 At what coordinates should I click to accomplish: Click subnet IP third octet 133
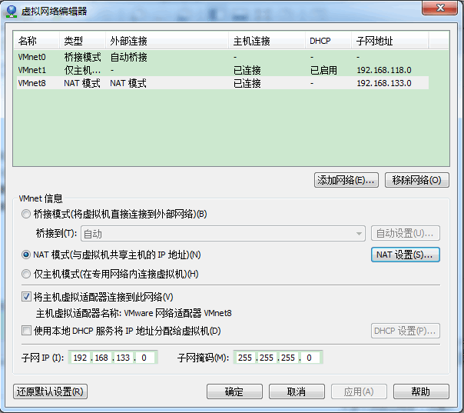[123, 358]
